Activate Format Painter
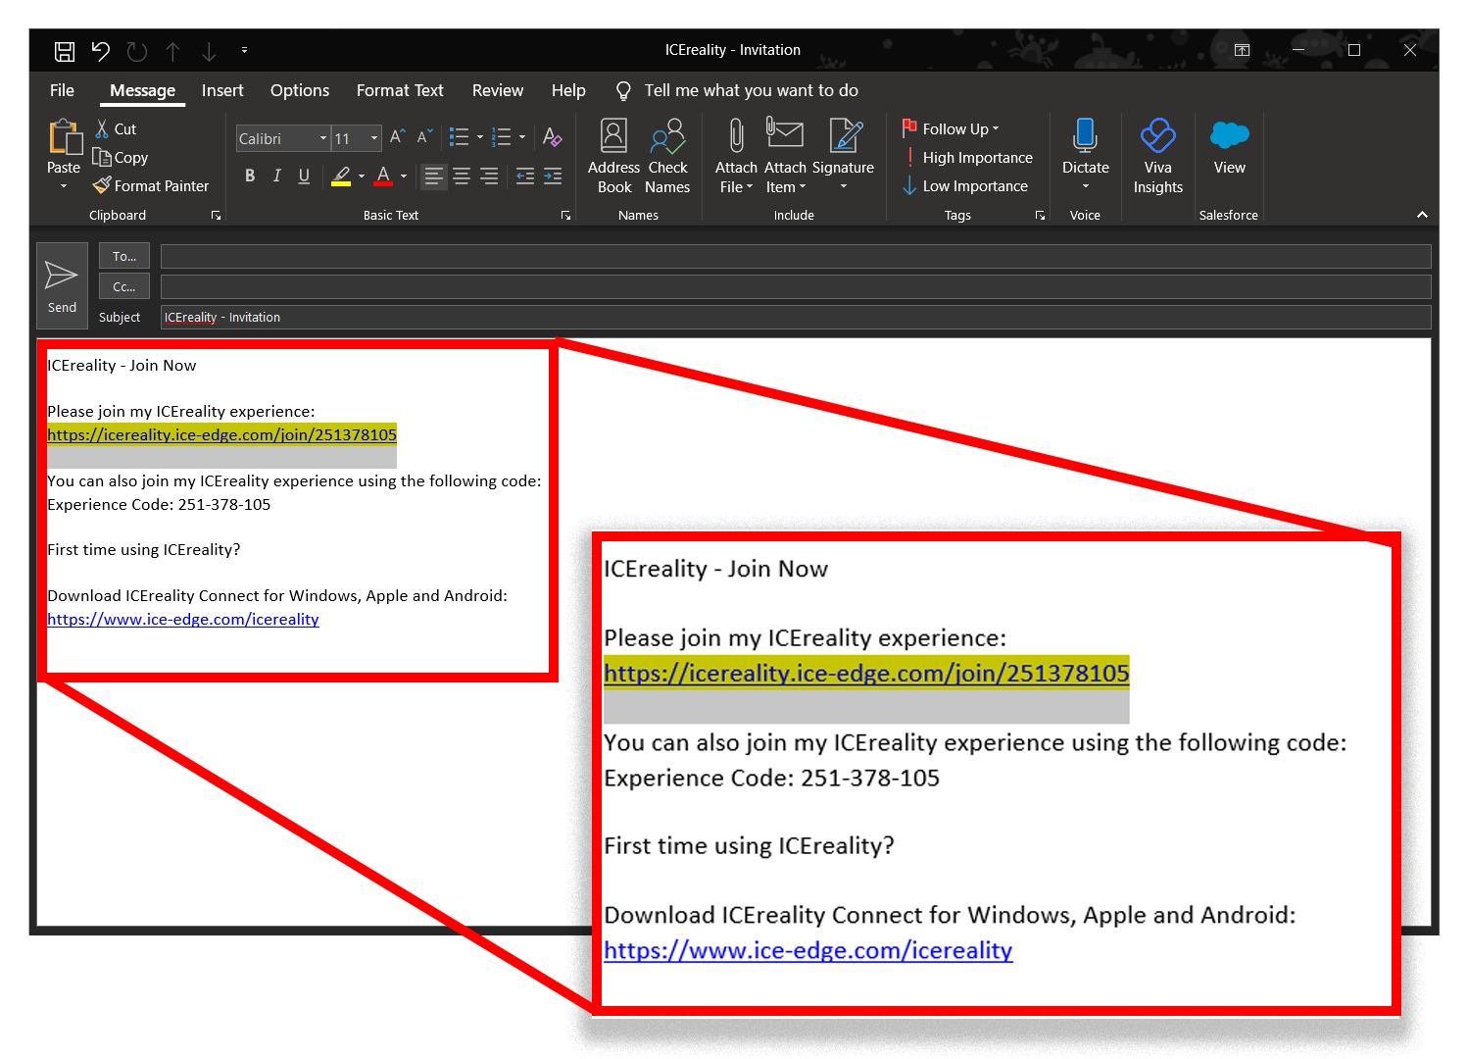Viewport: 1468px width, 1059px height. pyautogui.click(x=151, y=185)
